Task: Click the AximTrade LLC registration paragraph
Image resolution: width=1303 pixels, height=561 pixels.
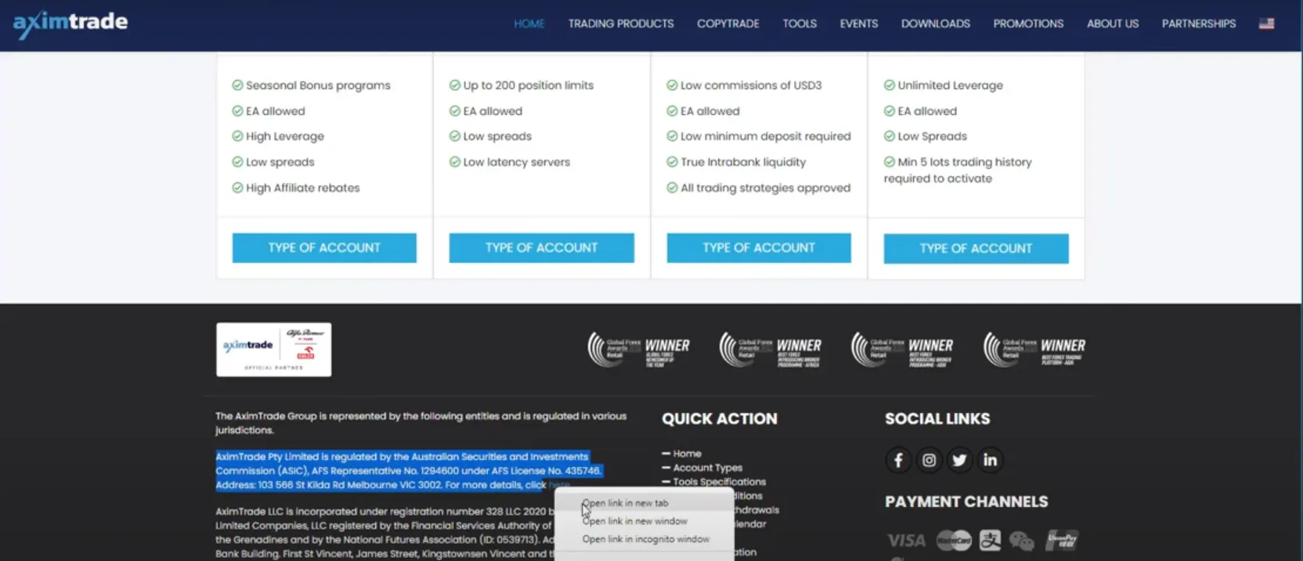Action: click(385, 533)
